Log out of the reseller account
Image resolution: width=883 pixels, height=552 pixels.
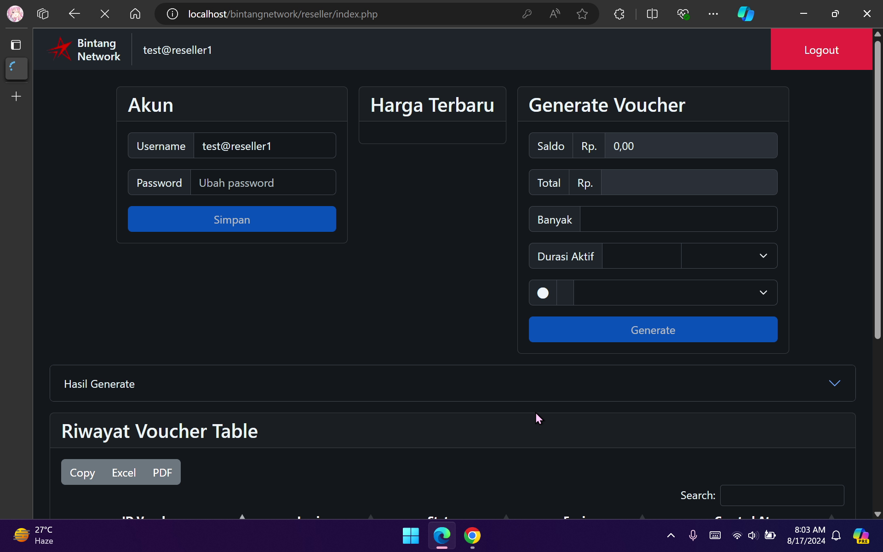click(x=821, y=49)
